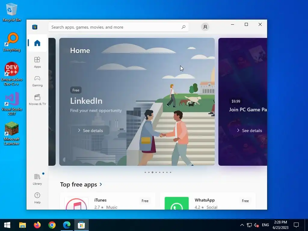Open the Windows Start menu
Viewport: 308px width, 231px height.
point(7,225)
